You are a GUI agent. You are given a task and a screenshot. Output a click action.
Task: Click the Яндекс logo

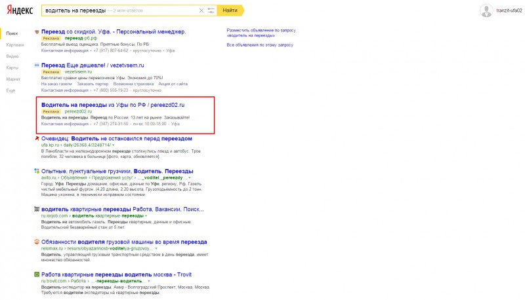20,10
